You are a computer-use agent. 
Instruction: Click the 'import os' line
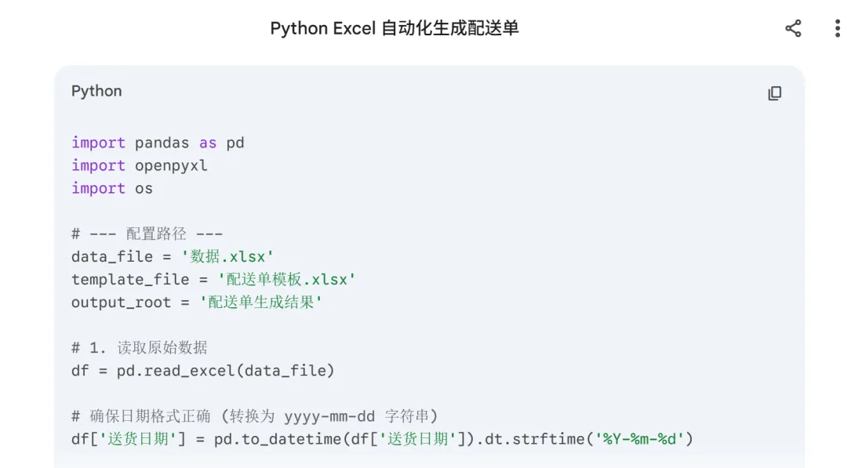(112, 188)
